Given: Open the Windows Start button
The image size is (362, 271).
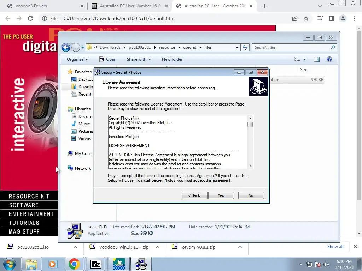Looking at the screenshot, I should 9,264.
